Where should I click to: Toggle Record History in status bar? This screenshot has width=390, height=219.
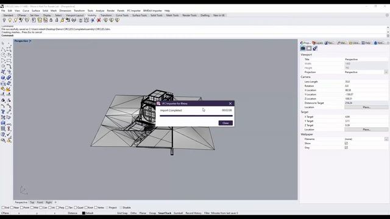(193, 213)
